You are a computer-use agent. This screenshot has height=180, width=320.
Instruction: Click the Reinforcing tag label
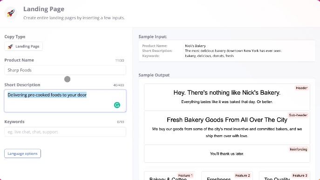click(x=299, y=149)
